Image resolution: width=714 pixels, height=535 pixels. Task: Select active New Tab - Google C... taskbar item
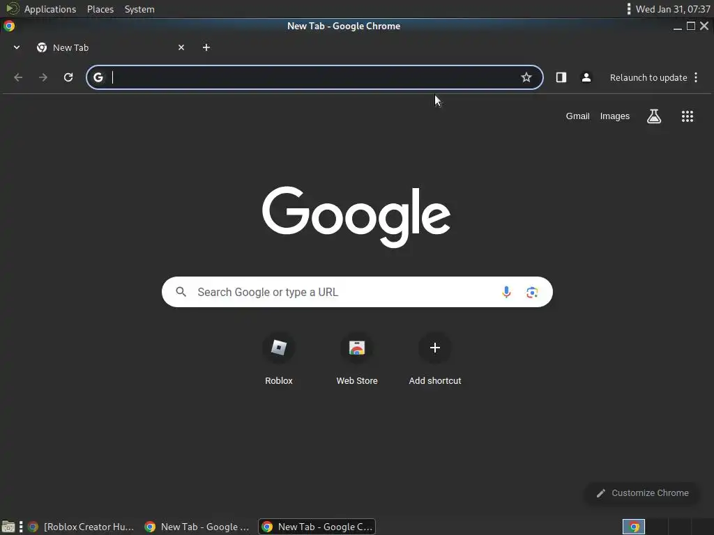coord(317,527)
